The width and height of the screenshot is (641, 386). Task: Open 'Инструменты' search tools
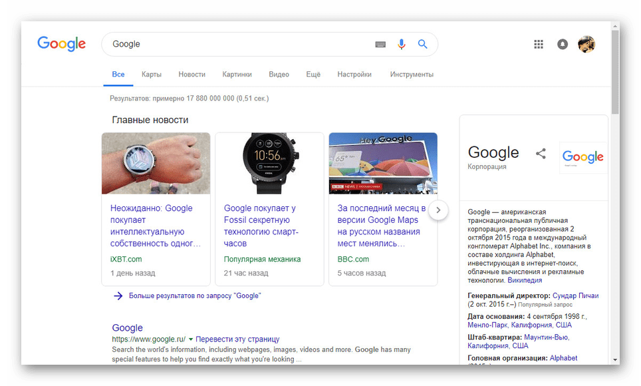[412, 75]
